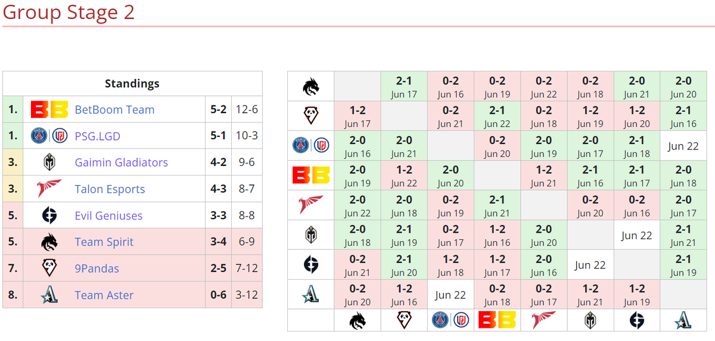Click Team Spirit logo in crosstable top row

(x=311, y=87)
